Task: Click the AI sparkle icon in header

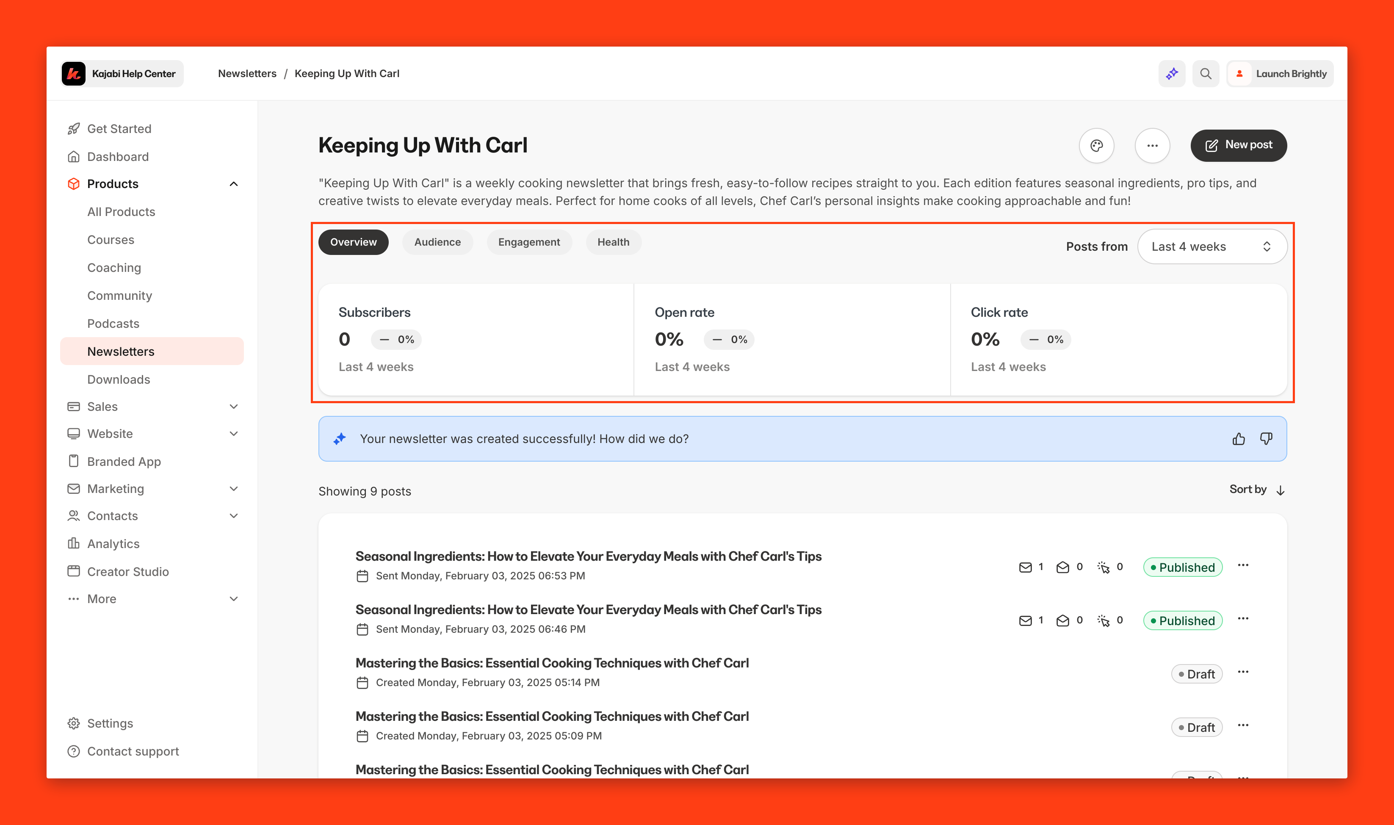Action: pyautogui.click(x=1172, y=73)
